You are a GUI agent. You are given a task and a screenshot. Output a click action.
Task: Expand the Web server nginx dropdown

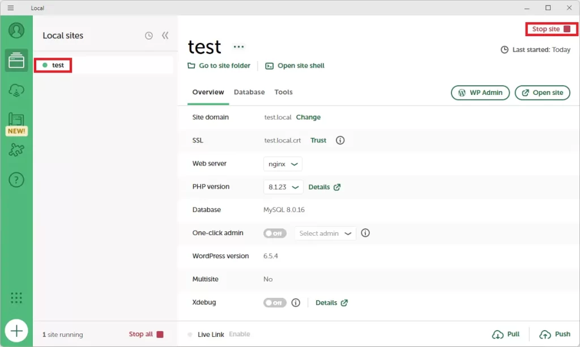[x=283, y=164]
